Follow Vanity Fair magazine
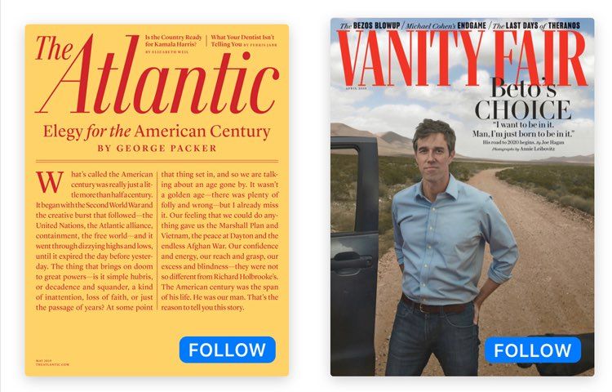This screenshot has height=392, width=612. coord(533,350)
